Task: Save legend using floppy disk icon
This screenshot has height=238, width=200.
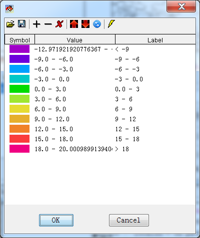Action: (21, 24)
